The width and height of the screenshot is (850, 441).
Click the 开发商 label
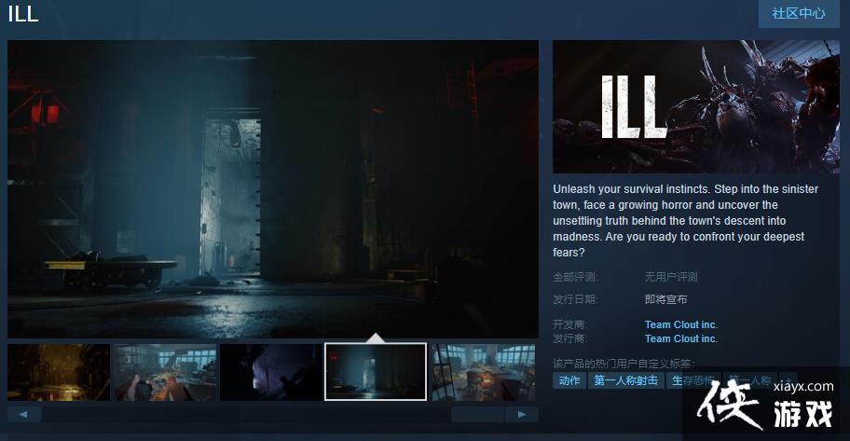tap(569, 324)
